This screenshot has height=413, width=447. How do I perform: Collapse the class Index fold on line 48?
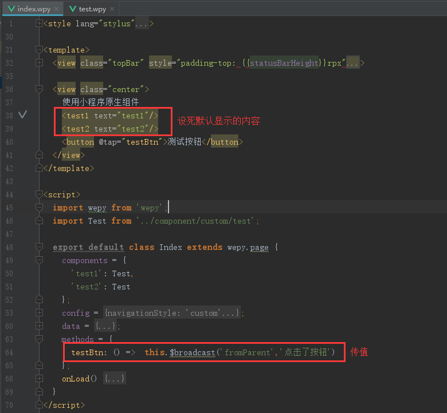[x=39, y=247]
